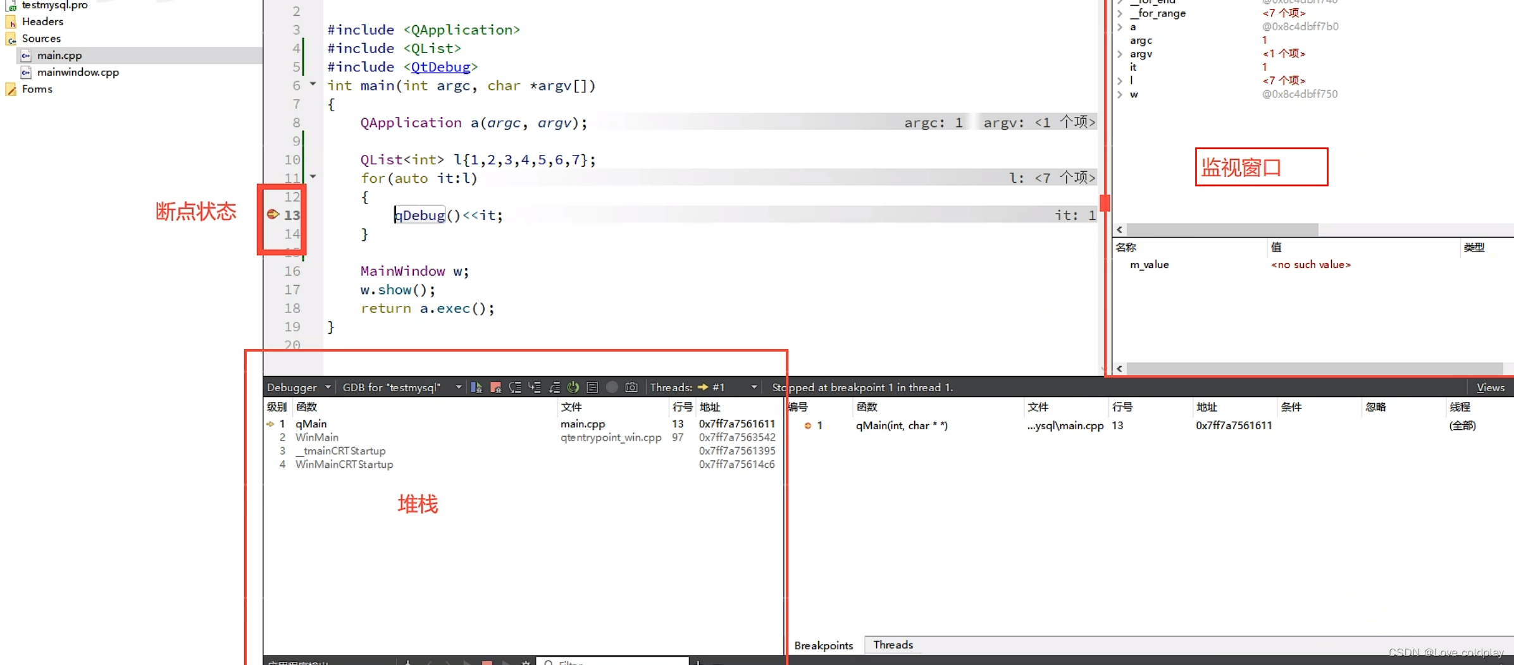Click the 编号 column header in Breakpoints
Screen dimensions: 1514x665
point(798,407)
